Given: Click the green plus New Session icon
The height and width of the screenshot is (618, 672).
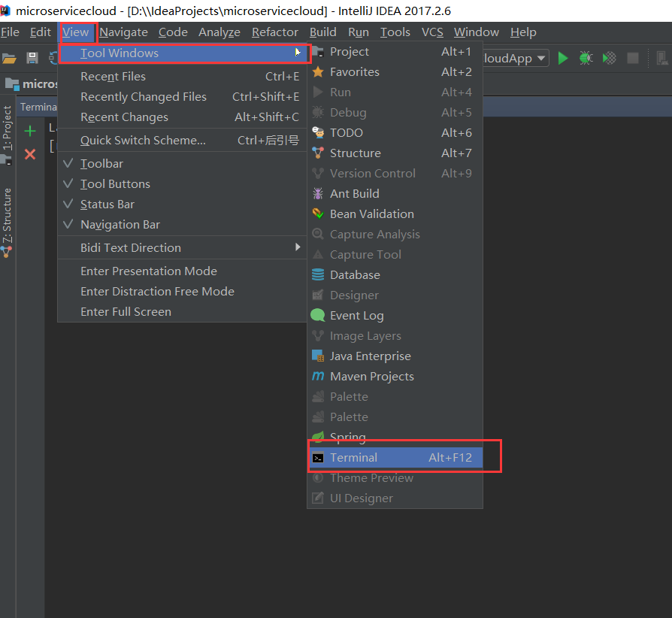Looking at the screenshot, I should tap(30, 131).
